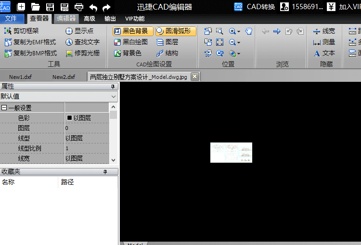Switch to the VIP功能 ribbon tab
This screenshot has height=245, width=361.
tap(135, 19)
